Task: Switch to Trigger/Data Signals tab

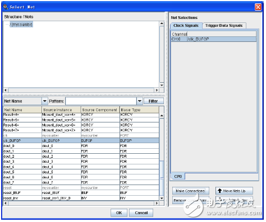Action: click(x=224, y=26)
